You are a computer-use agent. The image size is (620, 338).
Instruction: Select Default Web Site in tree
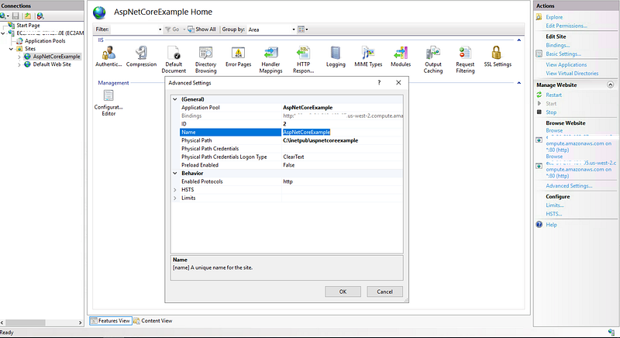(52, 64)
